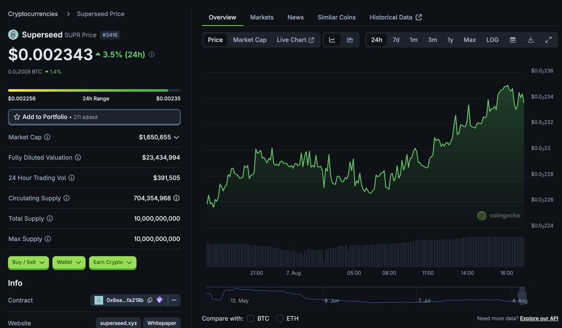Select the Max time range

(470, 40)
